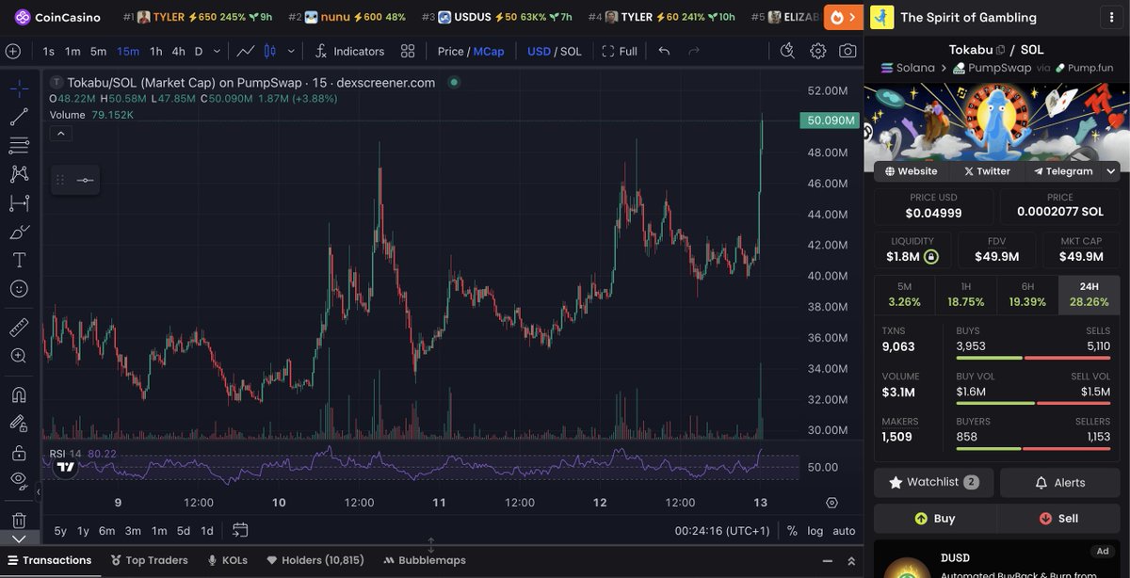Open the time axis settings icon
The width and height of the screenshot is (1130, 578).
[831, 503]
